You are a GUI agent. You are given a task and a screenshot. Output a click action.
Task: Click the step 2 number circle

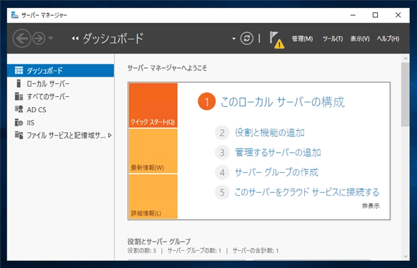[222, 132]
